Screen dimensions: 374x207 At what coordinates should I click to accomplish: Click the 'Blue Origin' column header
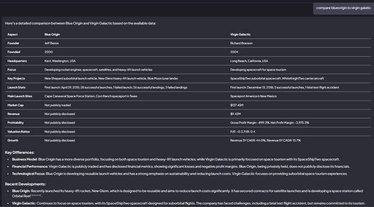point(52,34)
